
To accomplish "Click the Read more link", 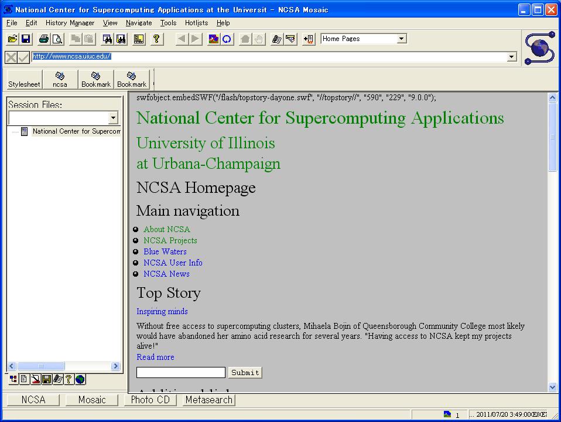I will pos(155,357).
